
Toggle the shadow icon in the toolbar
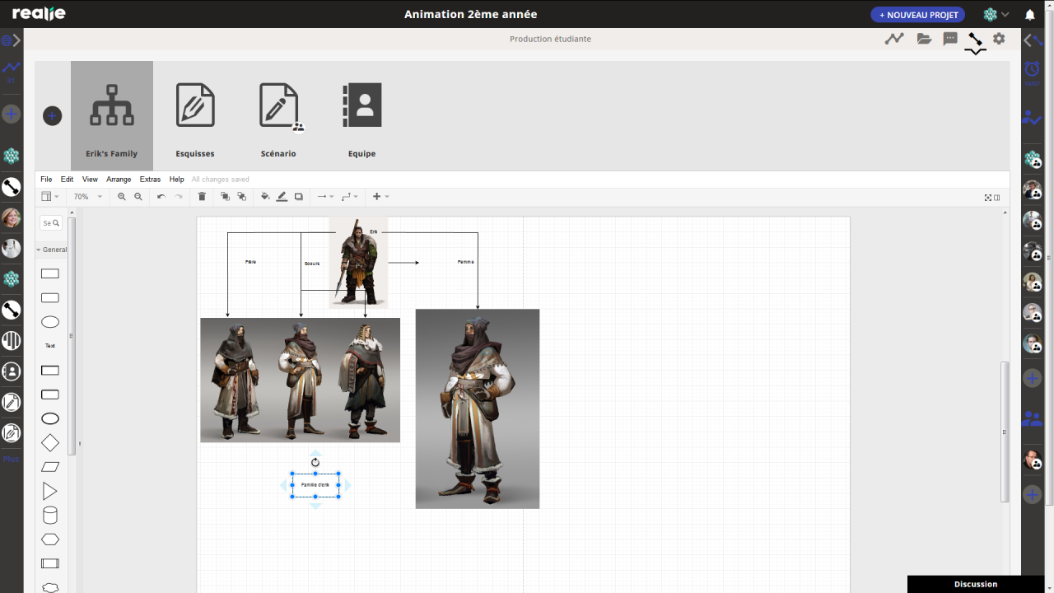pyautogui.click(x=299, y=197)
